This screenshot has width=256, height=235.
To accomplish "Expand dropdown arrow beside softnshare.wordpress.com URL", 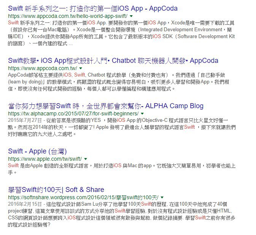I will click(162, 197).
